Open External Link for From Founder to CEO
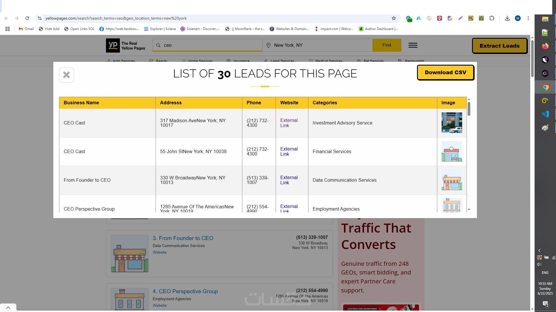This screenshot has height=312, width=556. 289,180
